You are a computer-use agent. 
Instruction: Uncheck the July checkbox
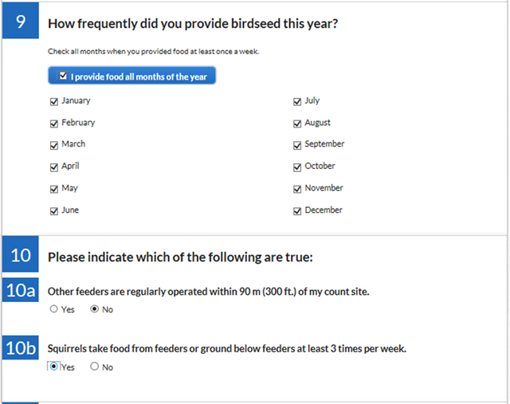point(297,102)
